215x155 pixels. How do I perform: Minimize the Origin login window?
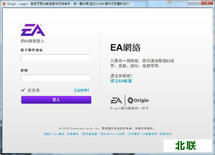coord(191,3)
